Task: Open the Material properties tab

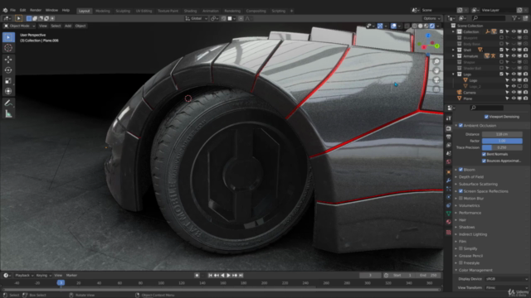Action: point(449,222)
